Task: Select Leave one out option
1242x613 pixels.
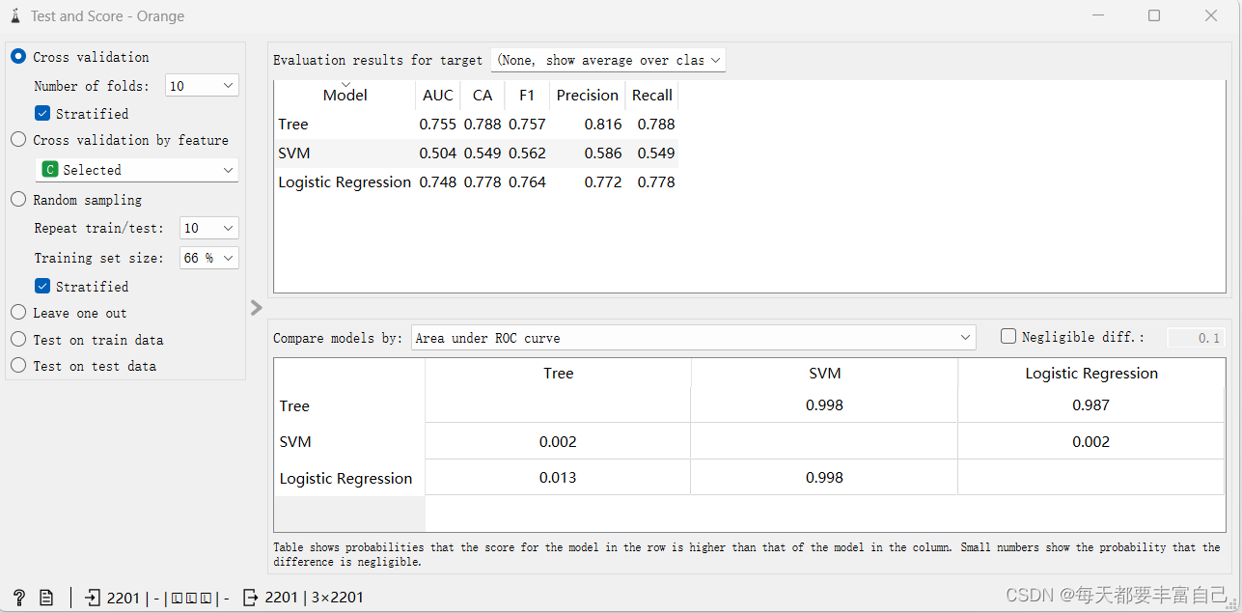Action: [x=18, y=313]
